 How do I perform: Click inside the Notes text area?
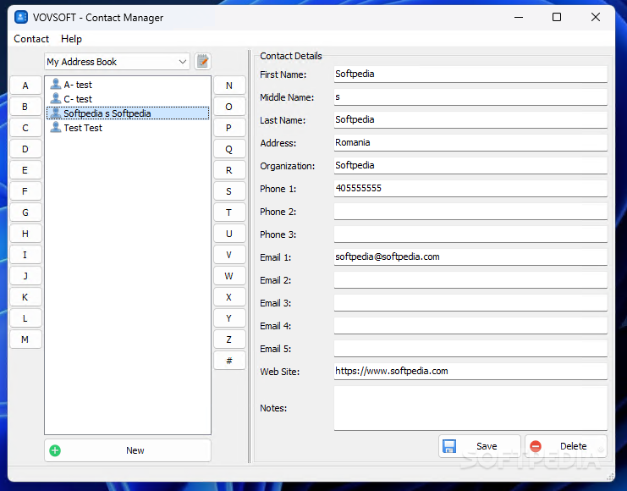click(x=470, y=408)
